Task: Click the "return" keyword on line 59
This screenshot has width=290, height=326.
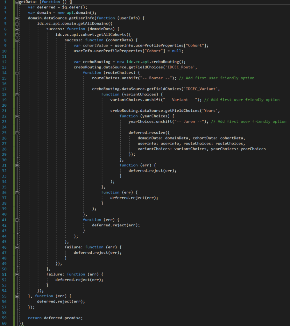Action: click(x=35, y=318)
